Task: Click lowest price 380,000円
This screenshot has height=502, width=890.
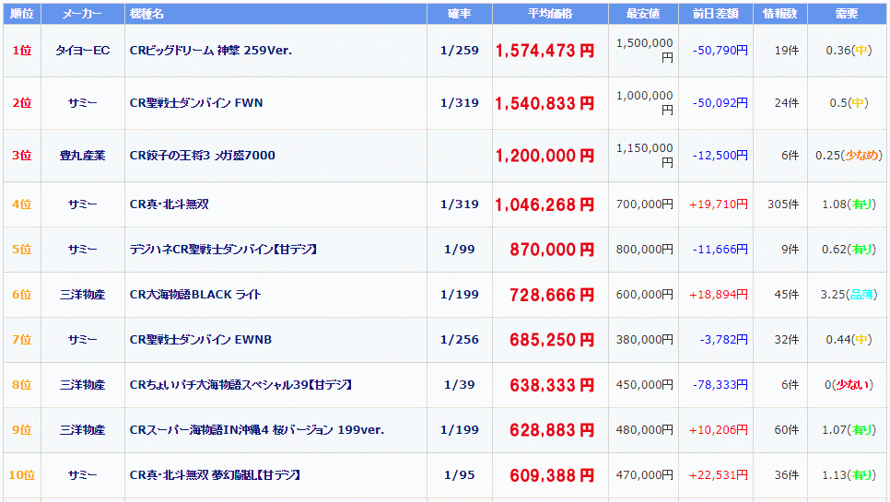Action: tap(645, 340)
